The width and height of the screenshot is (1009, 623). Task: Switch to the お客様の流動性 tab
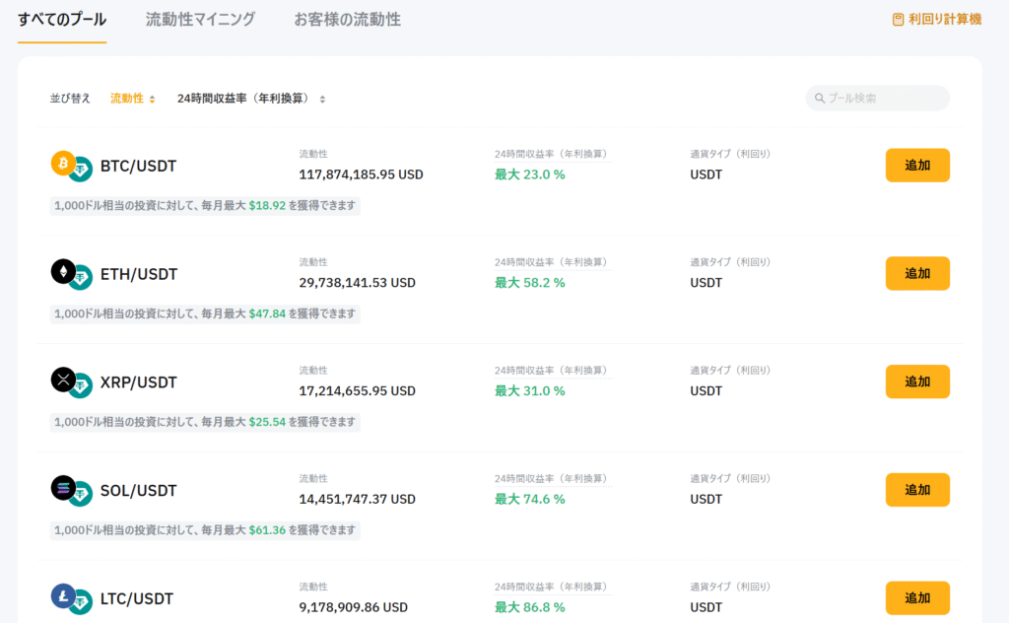(x=348, y=20)
